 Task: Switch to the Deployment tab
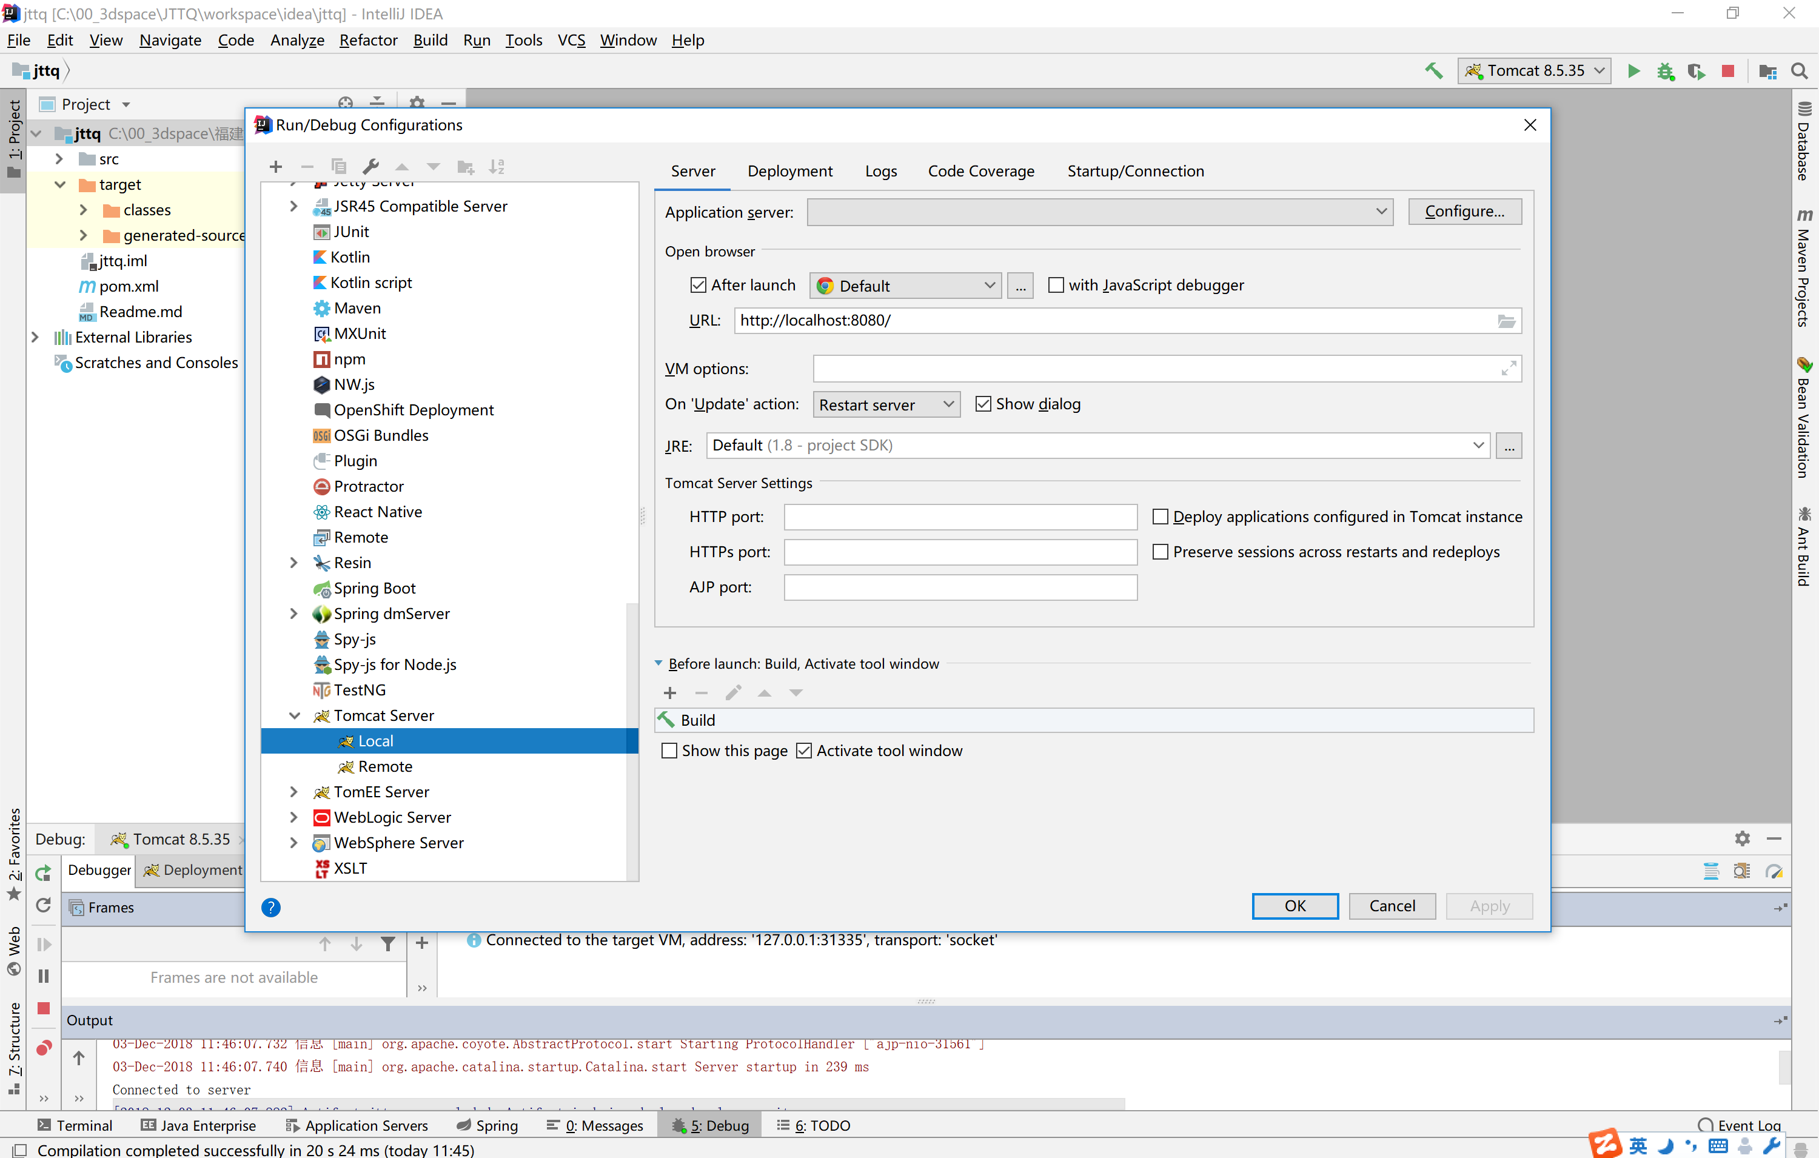(789, 172)
